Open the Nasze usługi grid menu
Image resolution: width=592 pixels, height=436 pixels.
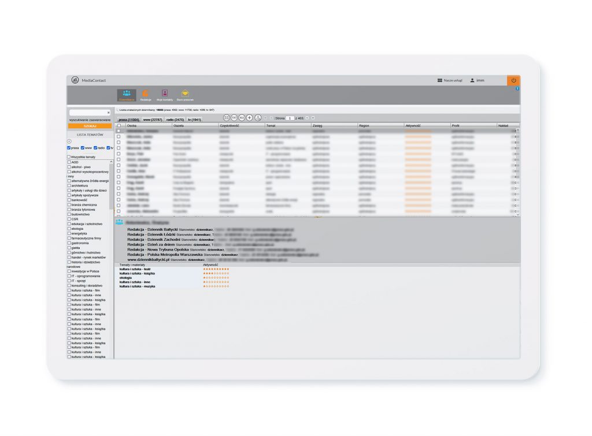450,80
